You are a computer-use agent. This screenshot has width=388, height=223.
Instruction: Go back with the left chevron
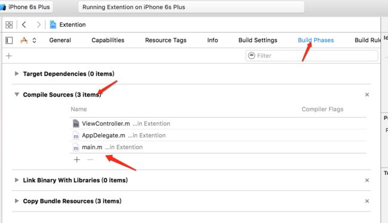click(24, 24)
